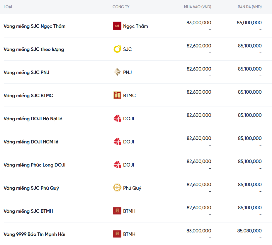The width and height of the screenshot is (272, 245).
Task: Click the Ngọc Thẩm company logo
Action: coord(117,26)
